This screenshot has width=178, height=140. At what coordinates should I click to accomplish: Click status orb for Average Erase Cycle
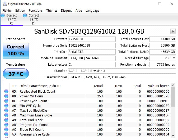click(6, 134)
